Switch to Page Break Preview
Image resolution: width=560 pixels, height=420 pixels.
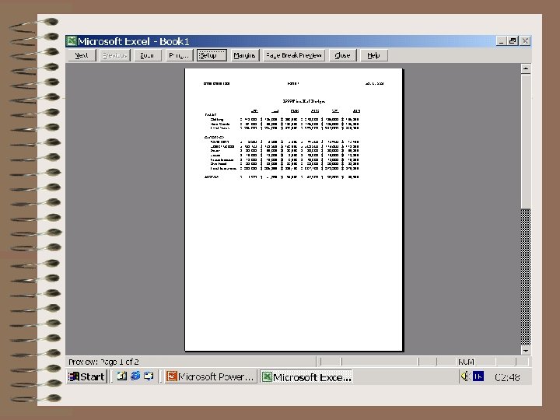click(x=294, y=55)
